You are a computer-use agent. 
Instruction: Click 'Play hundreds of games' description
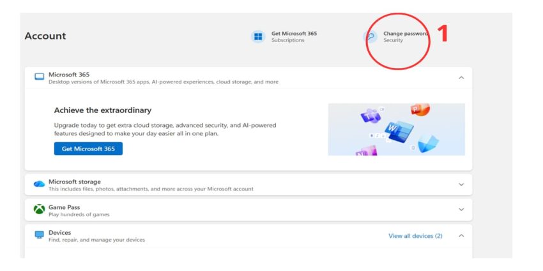tap(79, 215)
